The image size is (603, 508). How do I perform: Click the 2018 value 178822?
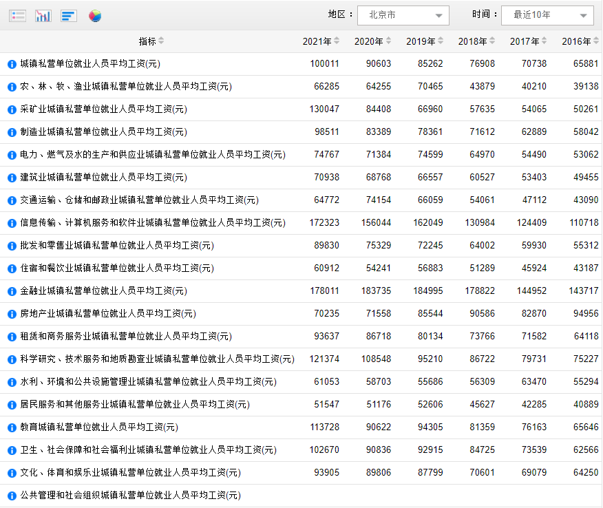click(480, 290)
